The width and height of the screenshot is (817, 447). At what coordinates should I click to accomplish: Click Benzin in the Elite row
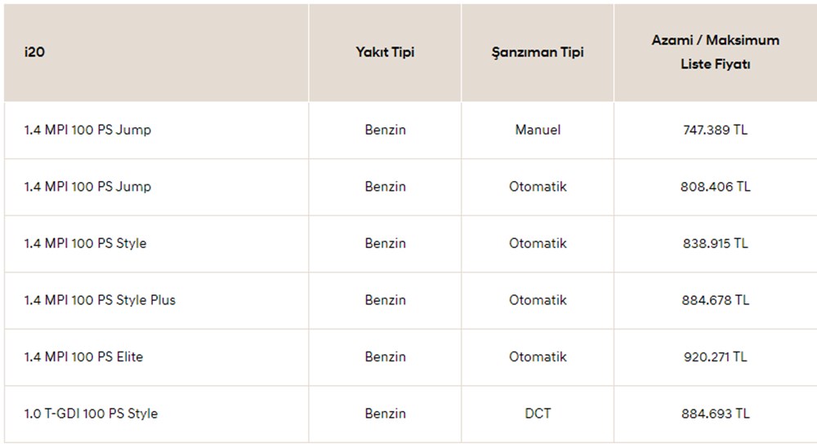coord(385,356)
